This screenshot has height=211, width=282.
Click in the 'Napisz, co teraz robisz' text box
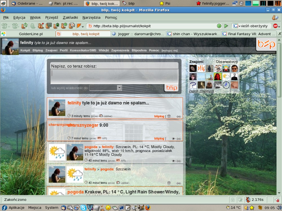114,76
